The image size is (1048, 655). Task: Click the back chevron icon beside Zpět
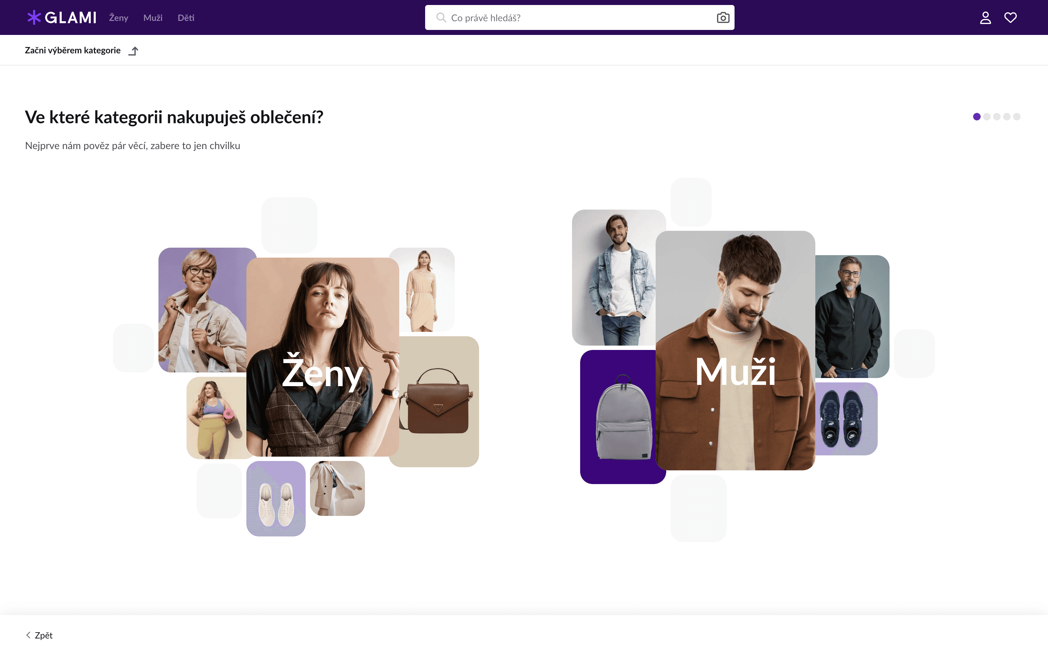pos(28,635)
